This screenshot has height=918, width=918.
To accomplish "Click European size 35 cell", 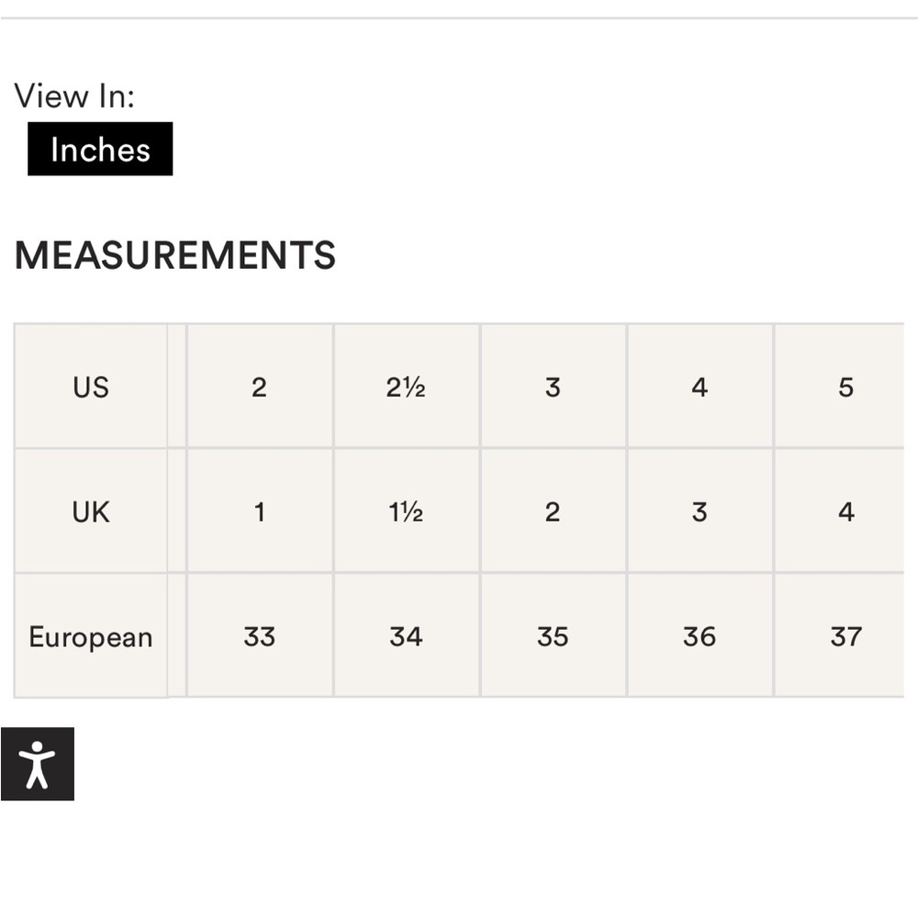I will coord(554,636).
